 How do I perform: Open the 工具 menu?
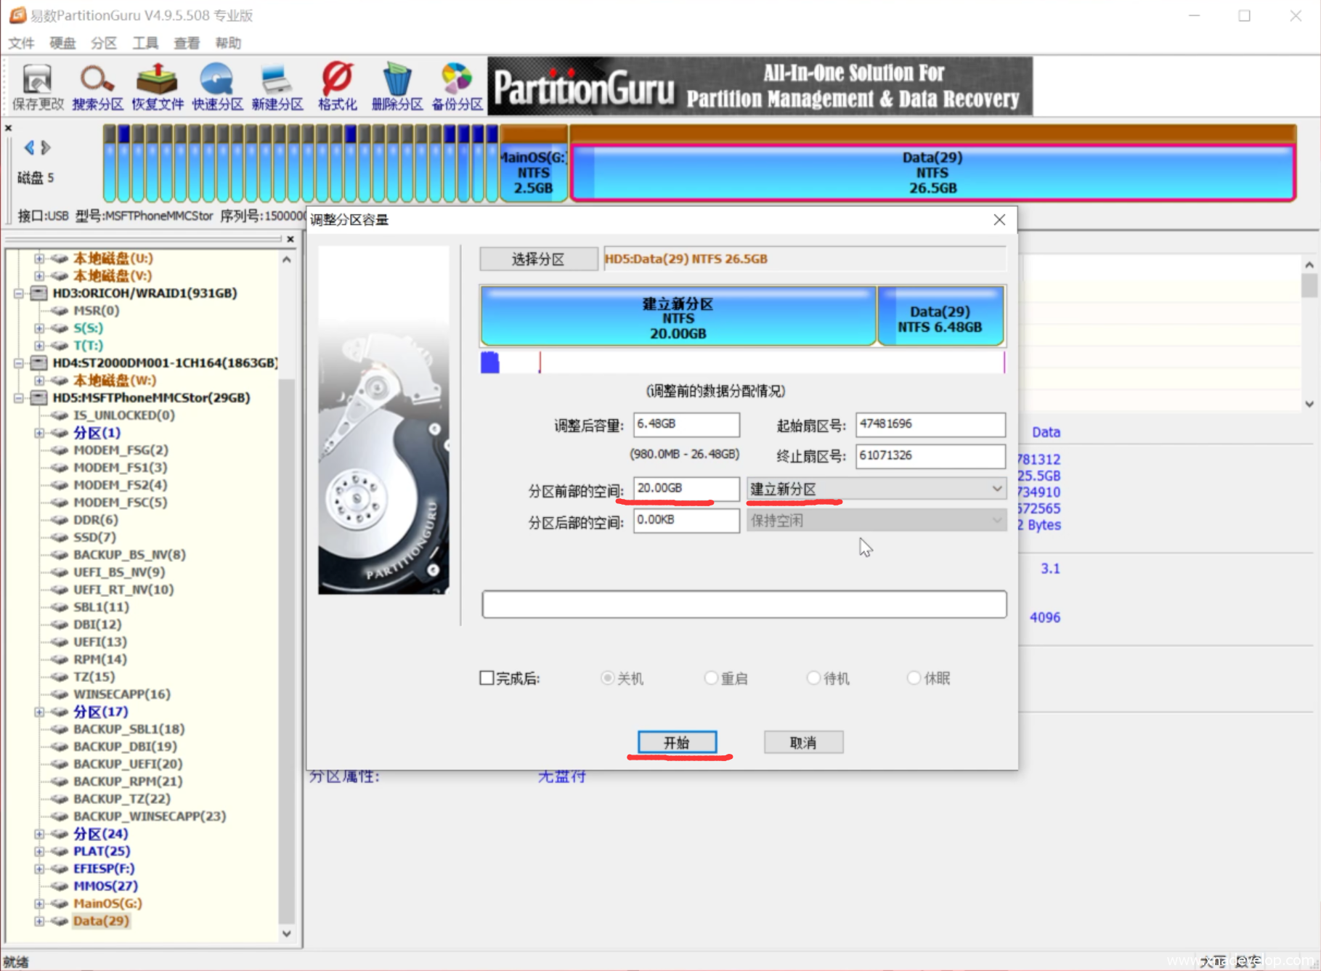145,43
